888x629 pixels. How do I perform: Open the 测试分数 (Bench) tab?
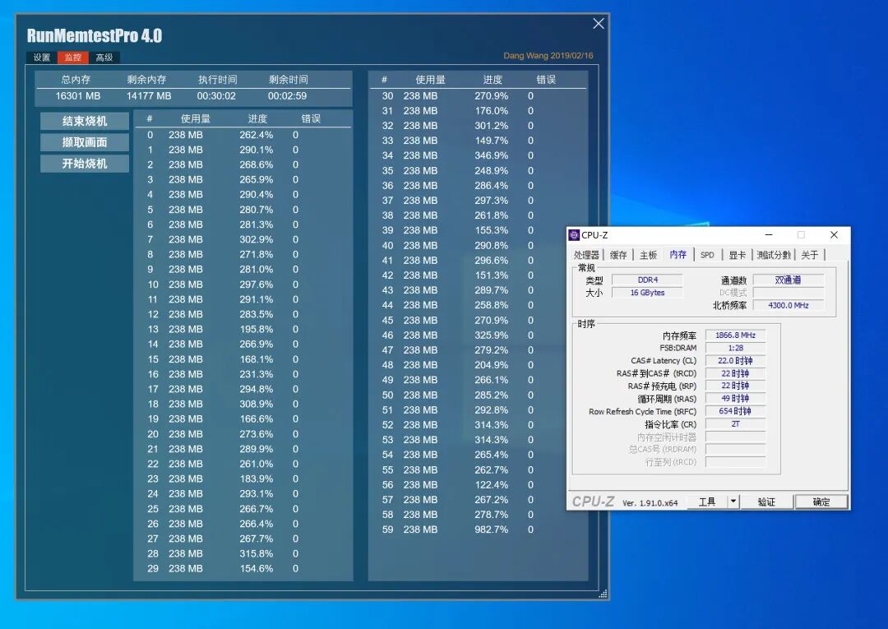(771, 255)
